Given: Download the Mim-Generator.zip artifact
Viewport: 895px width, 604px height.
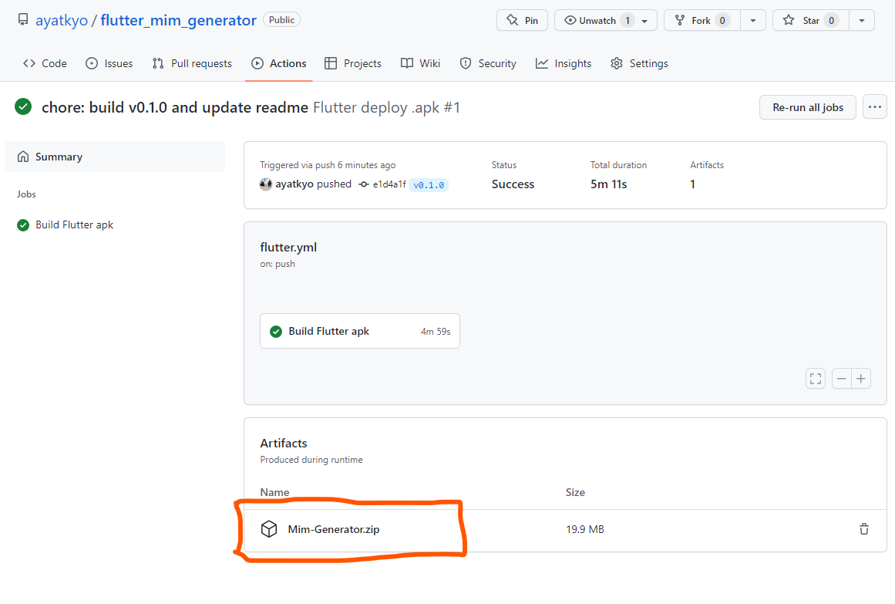Looking at the screenshot, I should (x=333, y=530).
